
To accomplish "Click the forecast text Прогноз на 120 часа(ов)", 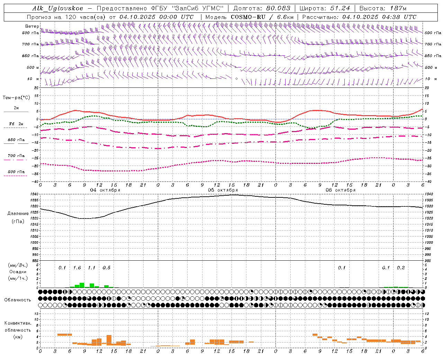I will coord(67,17).
